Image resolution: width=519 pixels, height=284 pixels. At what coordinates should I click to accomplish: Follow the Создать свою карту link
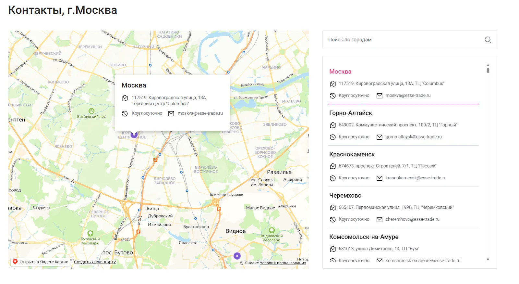(x=95, y=262)
